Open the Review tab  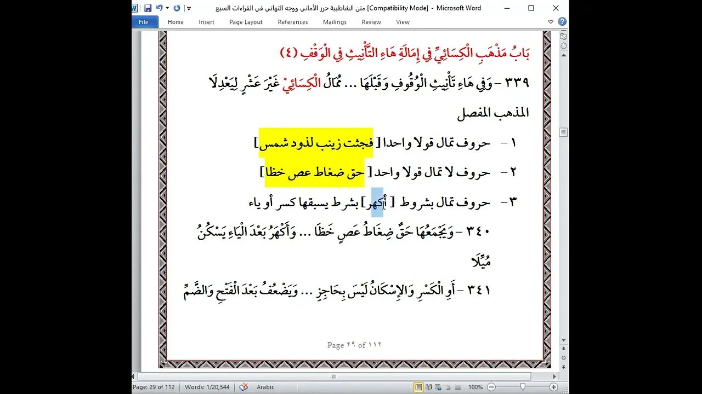(371, 22)
